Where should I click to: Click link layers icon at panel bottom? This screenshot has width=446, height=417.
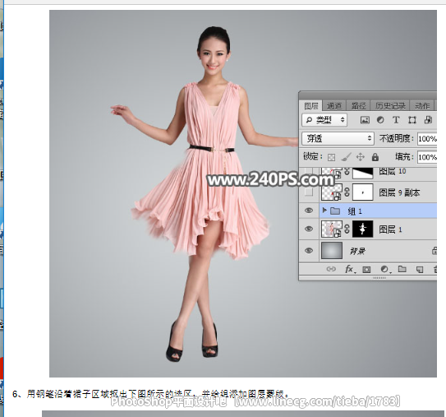click(x=331, y=269)
